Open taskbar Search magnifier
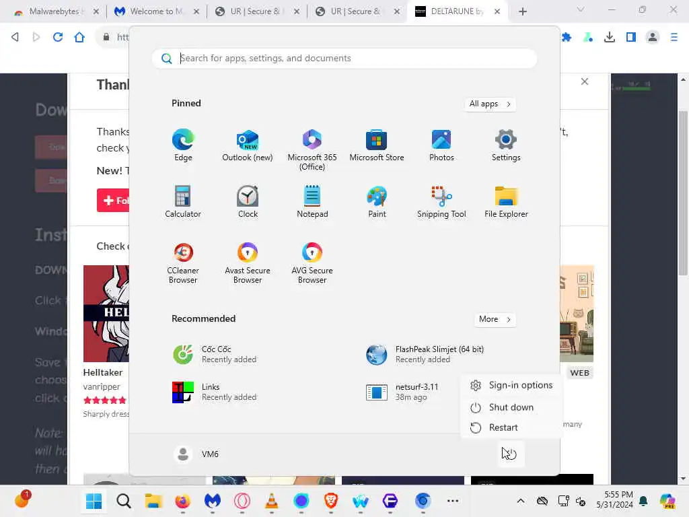Image resolution: width=689 pixels, height=517 pixels. click(124, 501)
